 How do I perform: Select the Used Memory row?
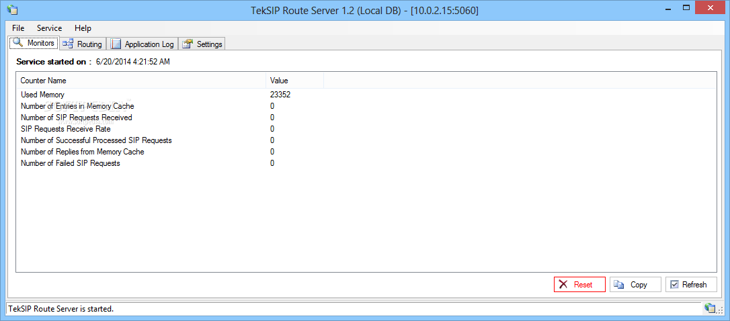pyautogui.click(x=366, y=95)
